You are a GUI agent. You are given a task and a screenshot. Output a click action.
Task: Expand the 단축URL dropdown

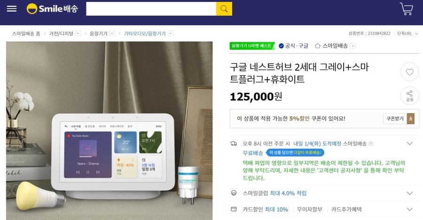[x=416, y=33]
